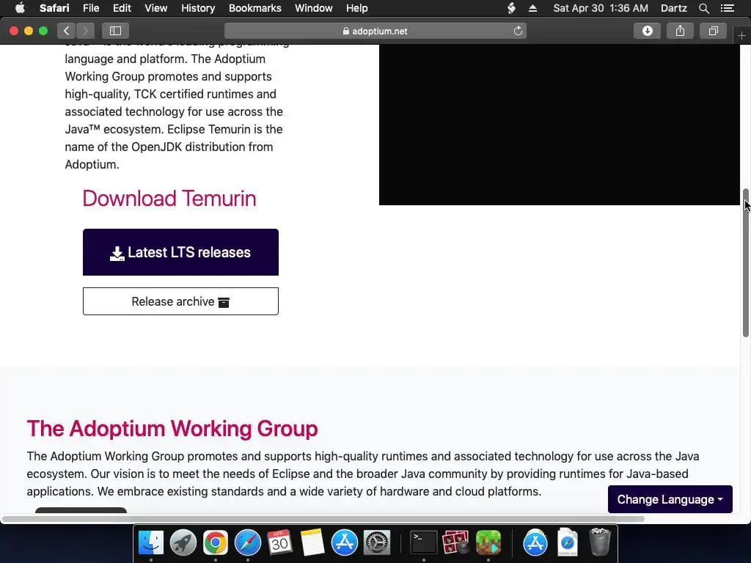Viewport: 751px width, 563px height.
Task: Open Launchpad from the Dock
Action: pos(183,543)
